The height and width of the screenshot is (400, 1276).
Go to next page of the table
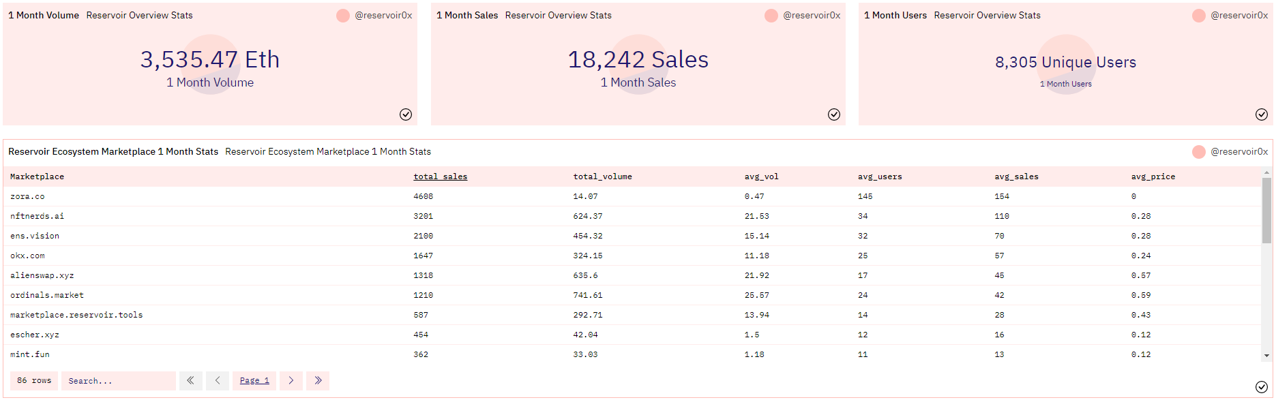291,381
